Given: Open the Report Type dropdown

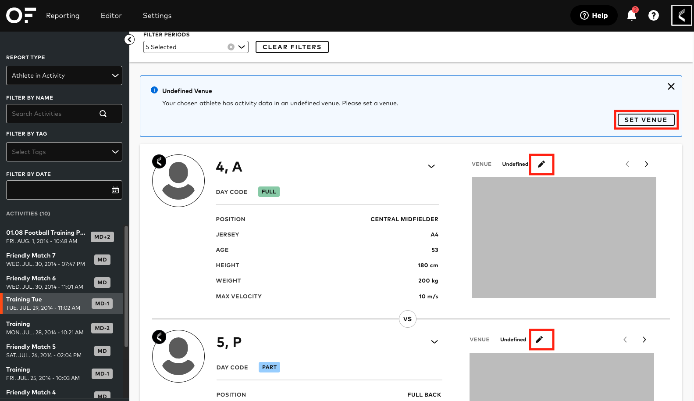Looking at the screenshot, I should [64, 75].
